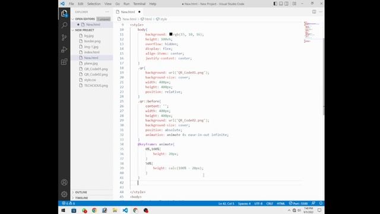Viewport: 380px width, 214px height.
Task: Open border.png in the explorer
Action: [92, 41]
